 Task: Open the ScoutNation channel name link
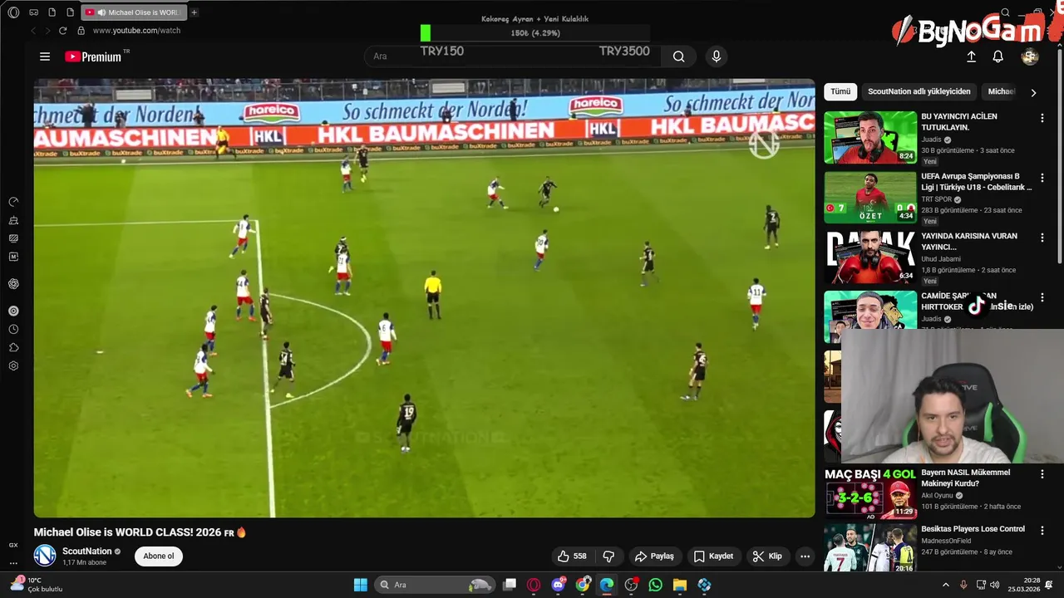(x=86, y=551)
